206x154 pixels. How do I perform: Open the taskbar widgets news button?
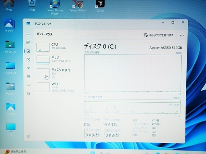15,152
